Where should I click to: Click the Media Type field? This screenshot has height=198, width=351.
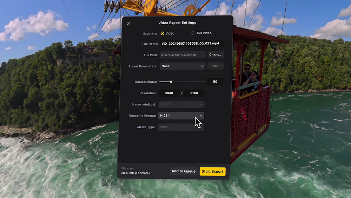click(180, 127)
